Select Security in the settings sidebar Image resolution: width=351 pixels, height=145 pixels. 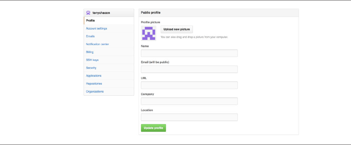point(91,68)
